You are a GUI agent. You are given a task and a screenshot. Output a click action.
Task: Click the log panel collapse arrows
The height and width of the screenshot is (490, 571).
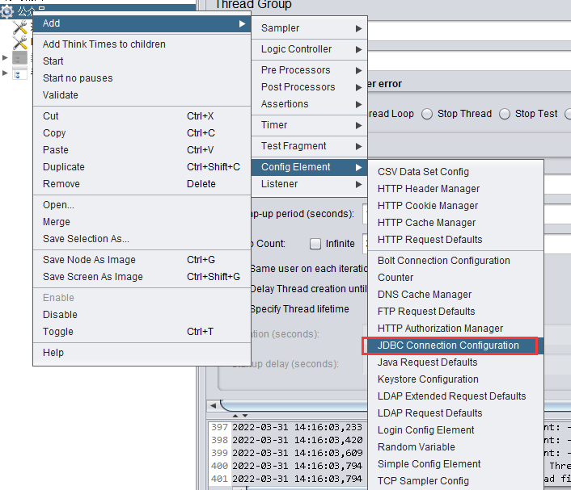coord(240,415)
